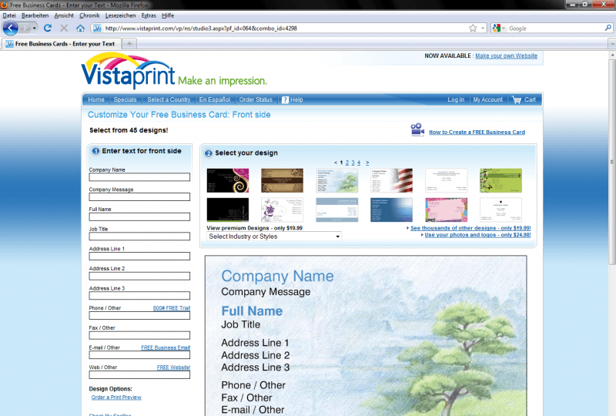Image resolution: width=616 pixels, height=416 pixels.
Task: Open the Hilfe menu
Action: click(x=168, y=15)
